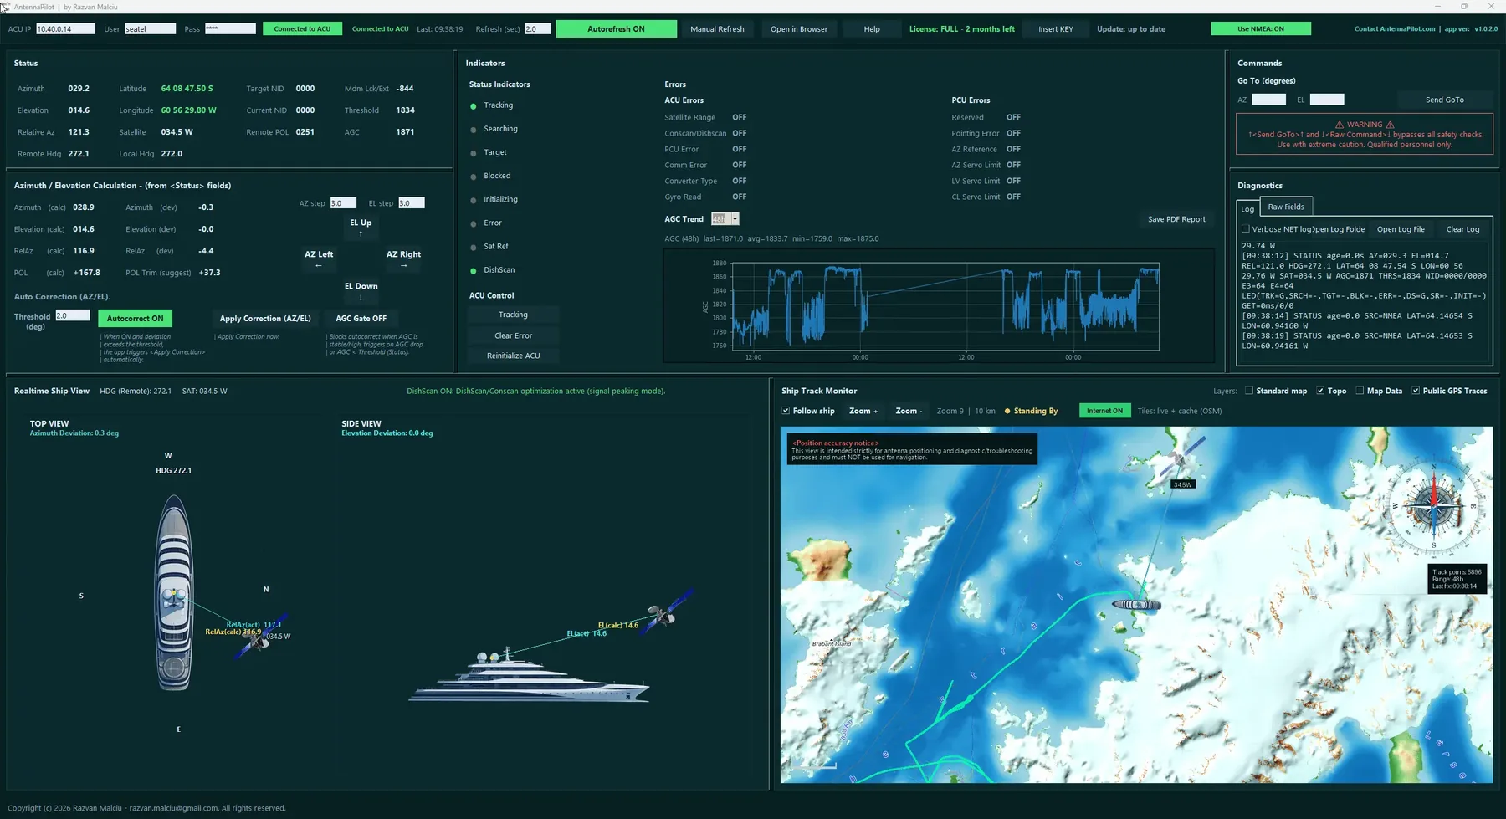Click the satellite icon in the Side View
This screenshot has height=819, width=1506.
pos(667,613)
